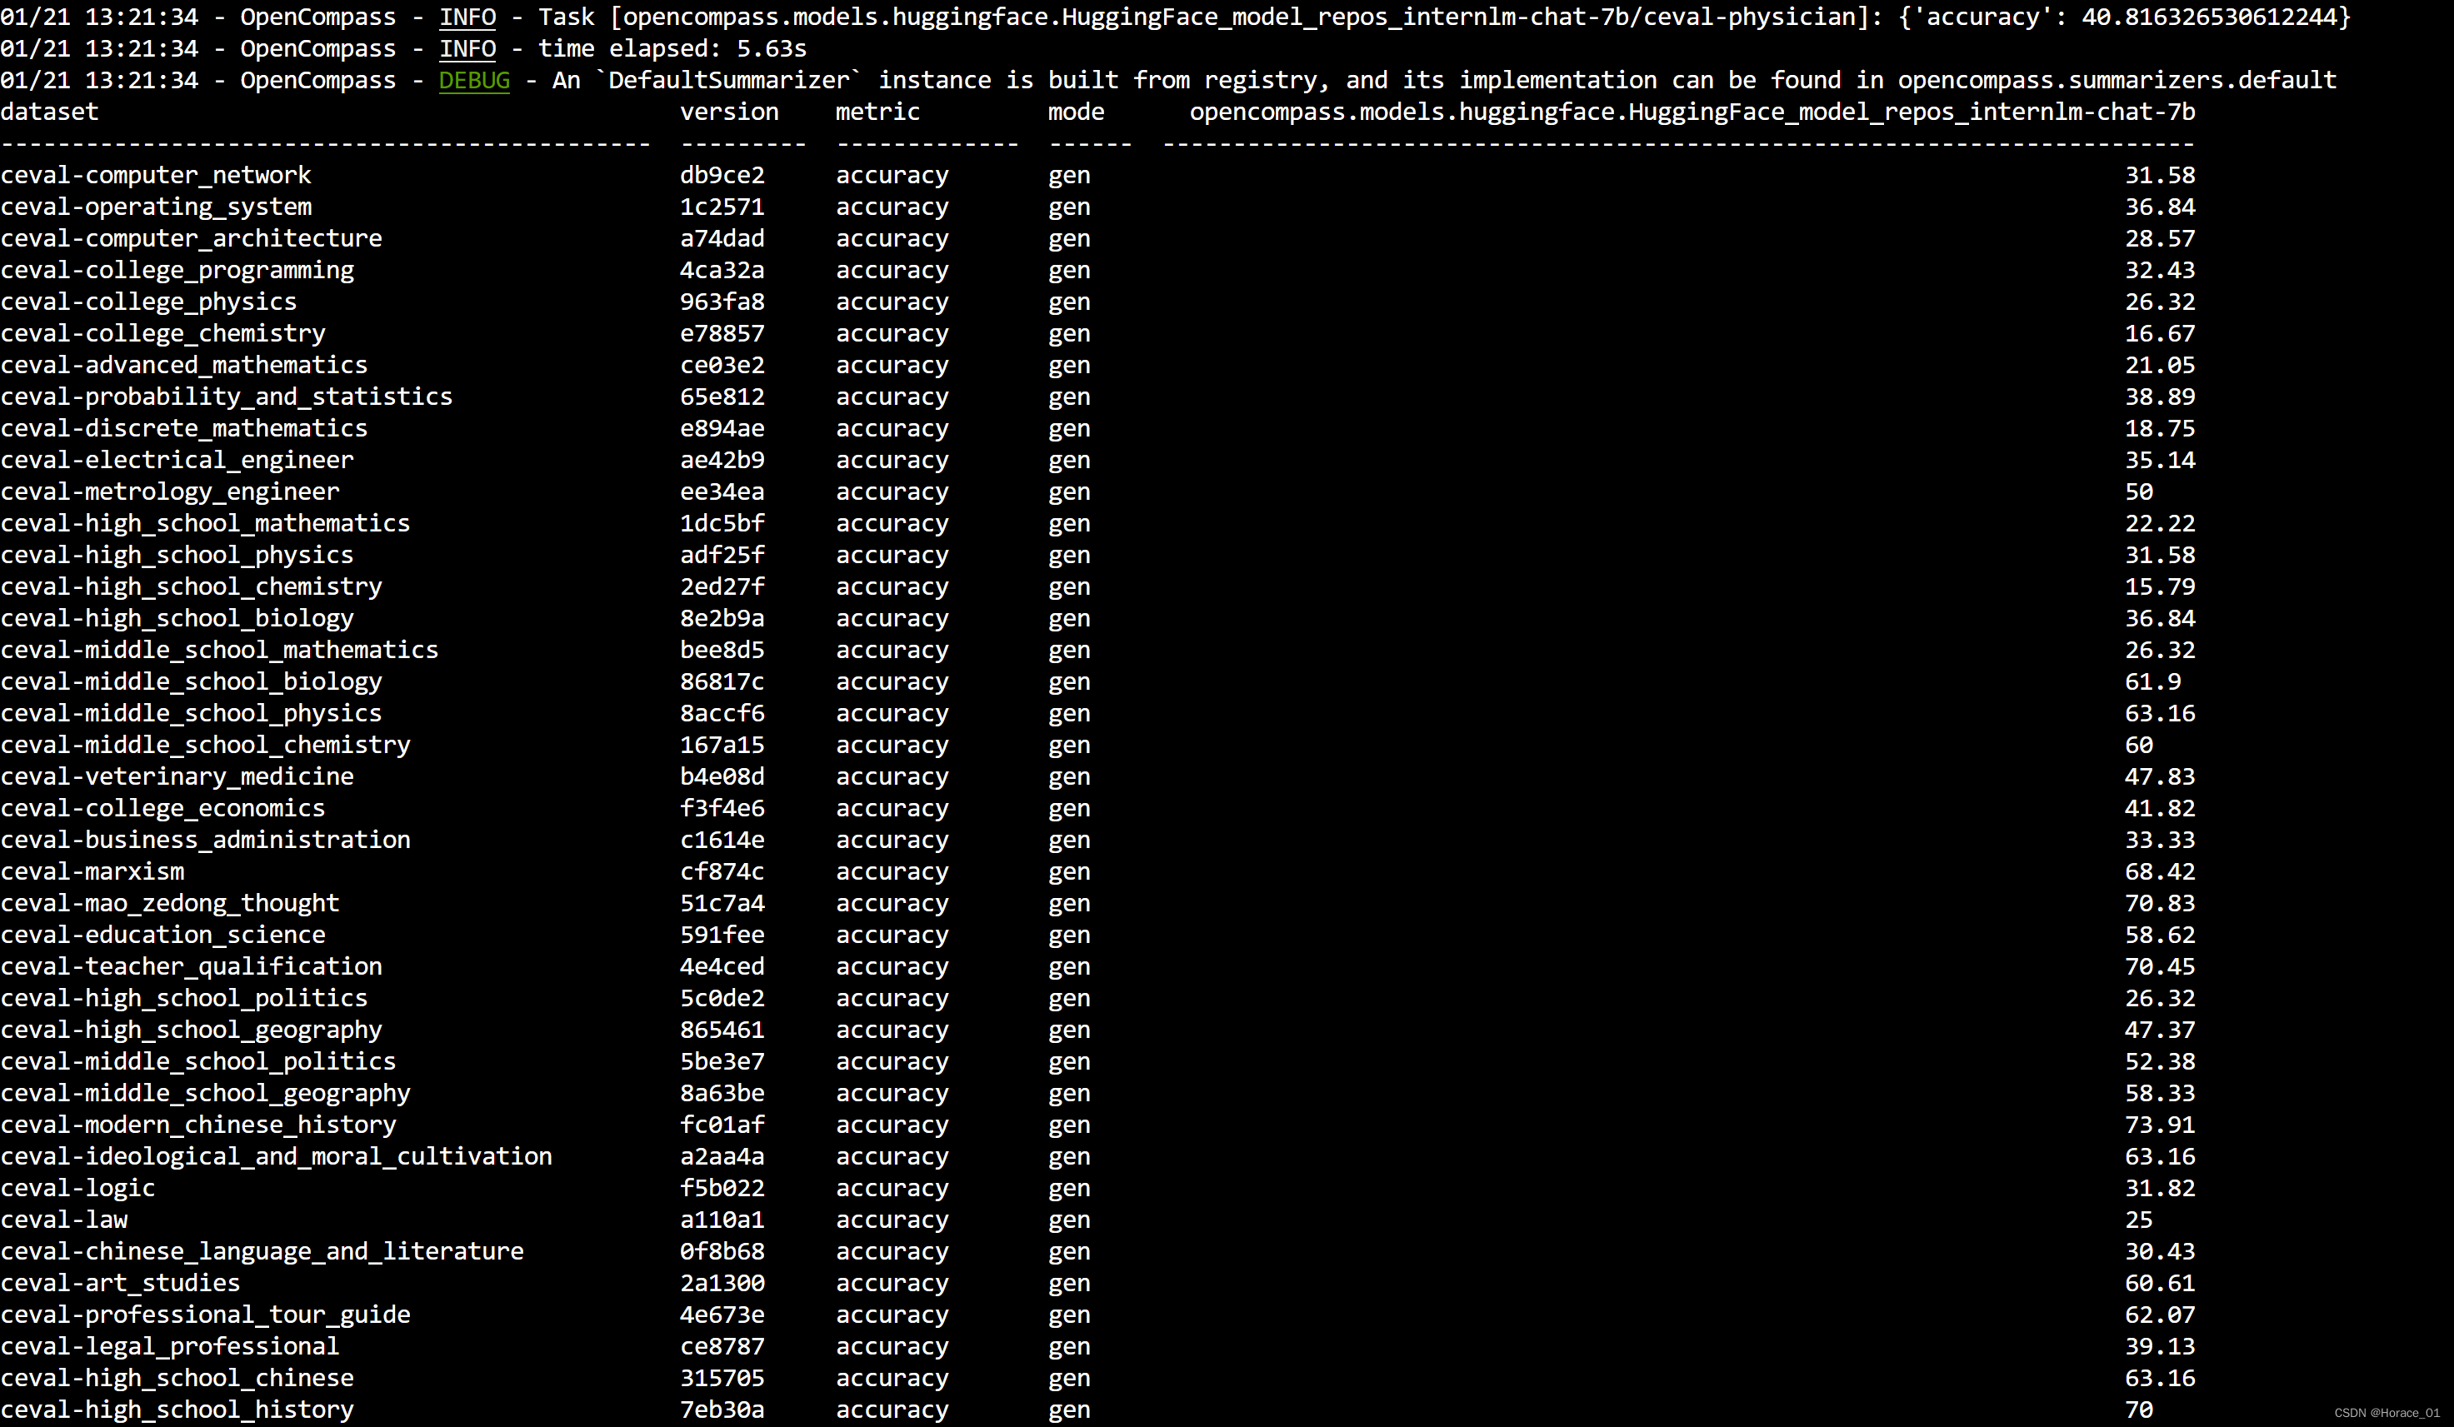2454x1427 pixels.
Task: Click the 'time elapsed: 5.63s' text
Action: point(672,48)
